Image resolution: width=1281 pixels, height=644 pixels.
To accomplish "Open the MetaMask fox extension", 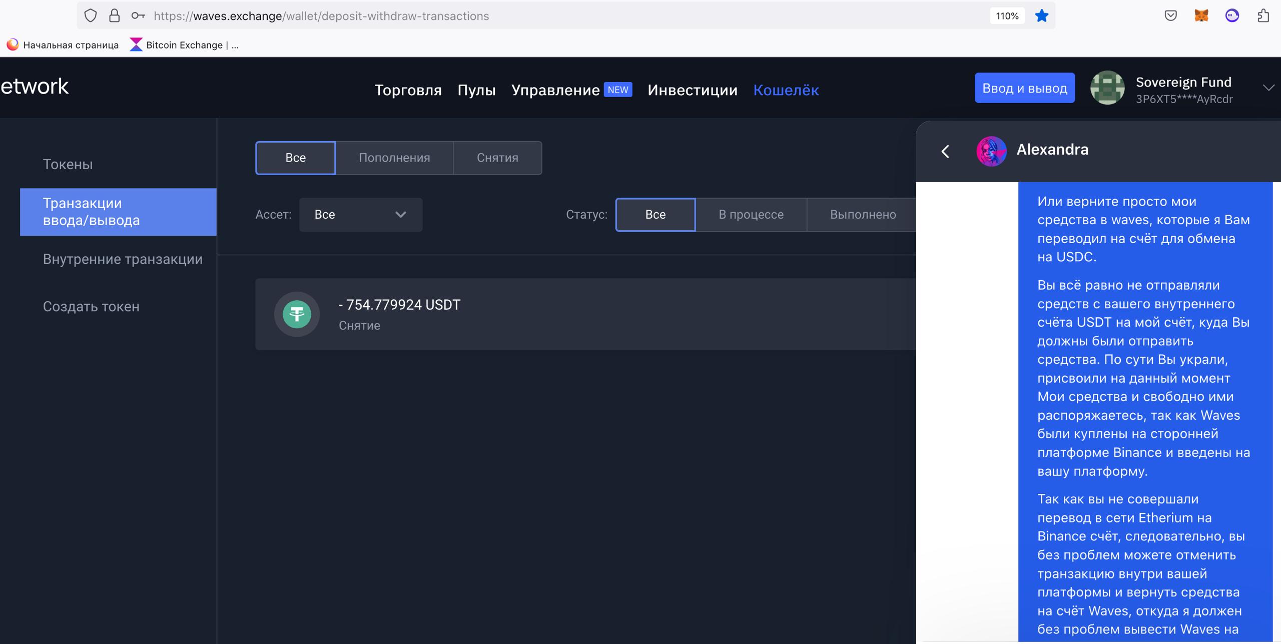I will click(1201, 16).
